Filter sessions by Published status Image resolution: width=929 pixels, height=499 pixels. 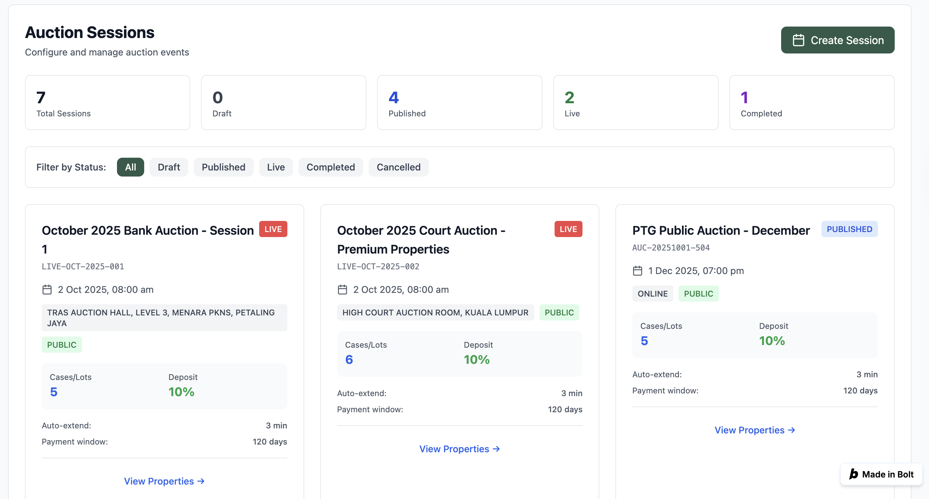(223, 167)
